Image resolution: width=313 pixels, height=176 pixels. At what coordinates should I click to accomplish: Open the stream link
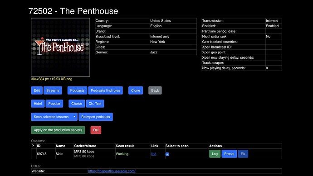tap(154, 154)
